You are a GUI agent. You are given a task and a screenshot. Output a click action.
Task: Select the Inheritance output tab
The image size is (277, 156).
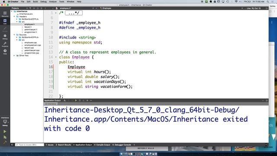(x=51, y=104)
